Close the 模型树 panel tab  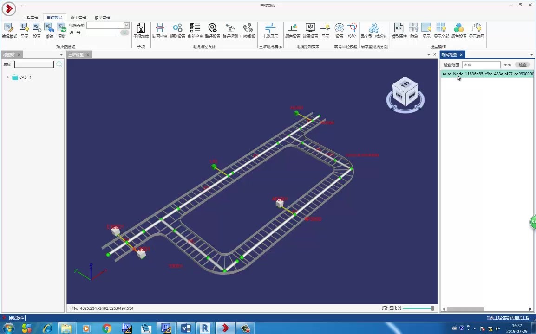point(19,55)
